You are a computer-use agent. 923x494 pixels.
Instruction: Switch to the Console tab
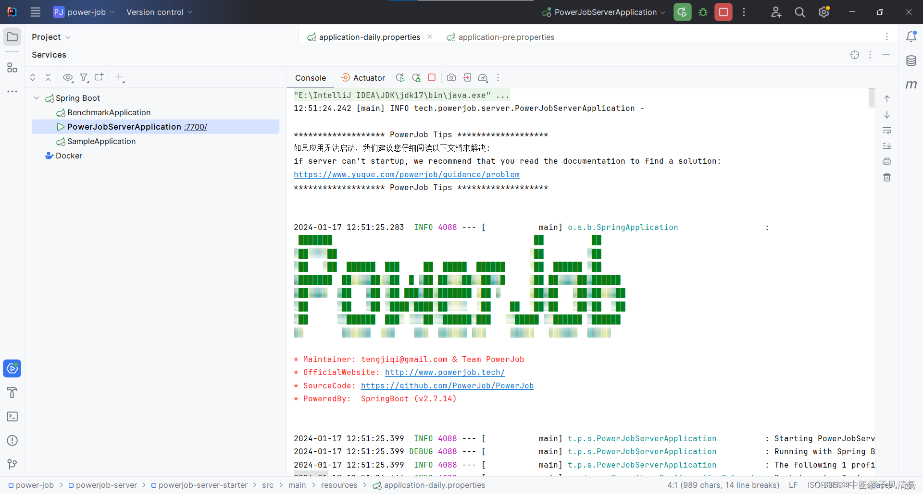(x=311, y=78)
